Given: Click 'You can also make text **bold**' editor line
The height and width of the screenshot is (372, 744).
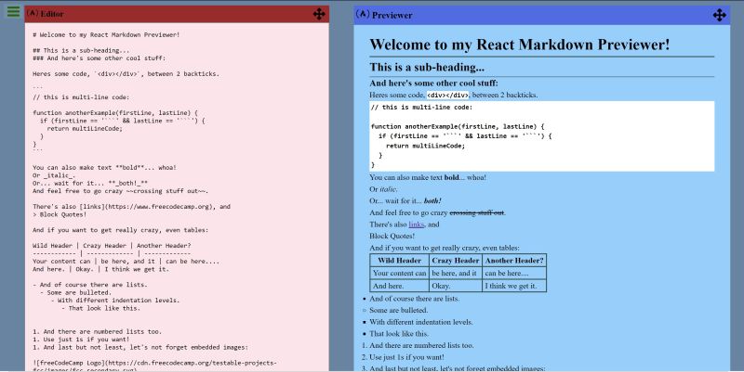Looking at the screenshot, I should pyautogui.click(x=104, y=168).
